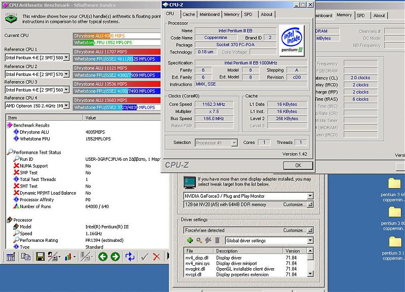Click the CPU-Z title bar app icon
Image resolution: width=405 pixels, height=292 pixels.
coord(166,5)
